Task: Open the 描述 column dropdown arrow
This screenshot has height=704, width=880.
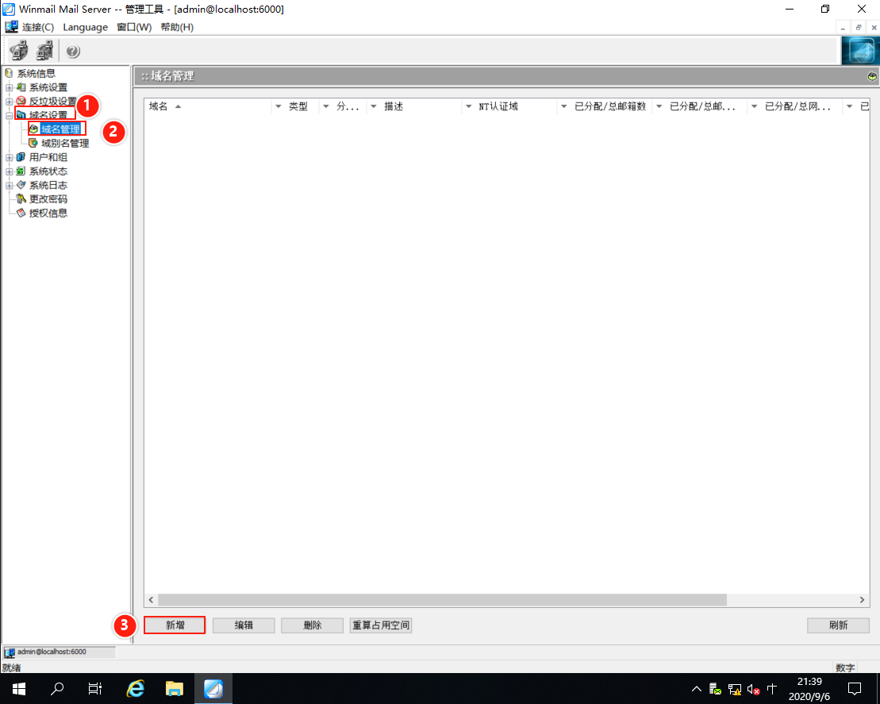Action: click(x=469, y=106)
